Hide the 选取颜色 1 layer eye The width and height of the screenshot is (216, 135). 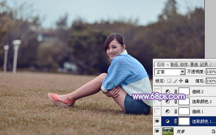pyautogui.click(x=157, y=121)
